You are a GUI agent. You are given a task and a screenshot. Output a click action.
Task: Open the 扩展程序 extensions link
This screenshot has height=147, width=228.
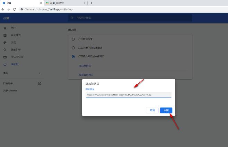(x=8, y=83)
